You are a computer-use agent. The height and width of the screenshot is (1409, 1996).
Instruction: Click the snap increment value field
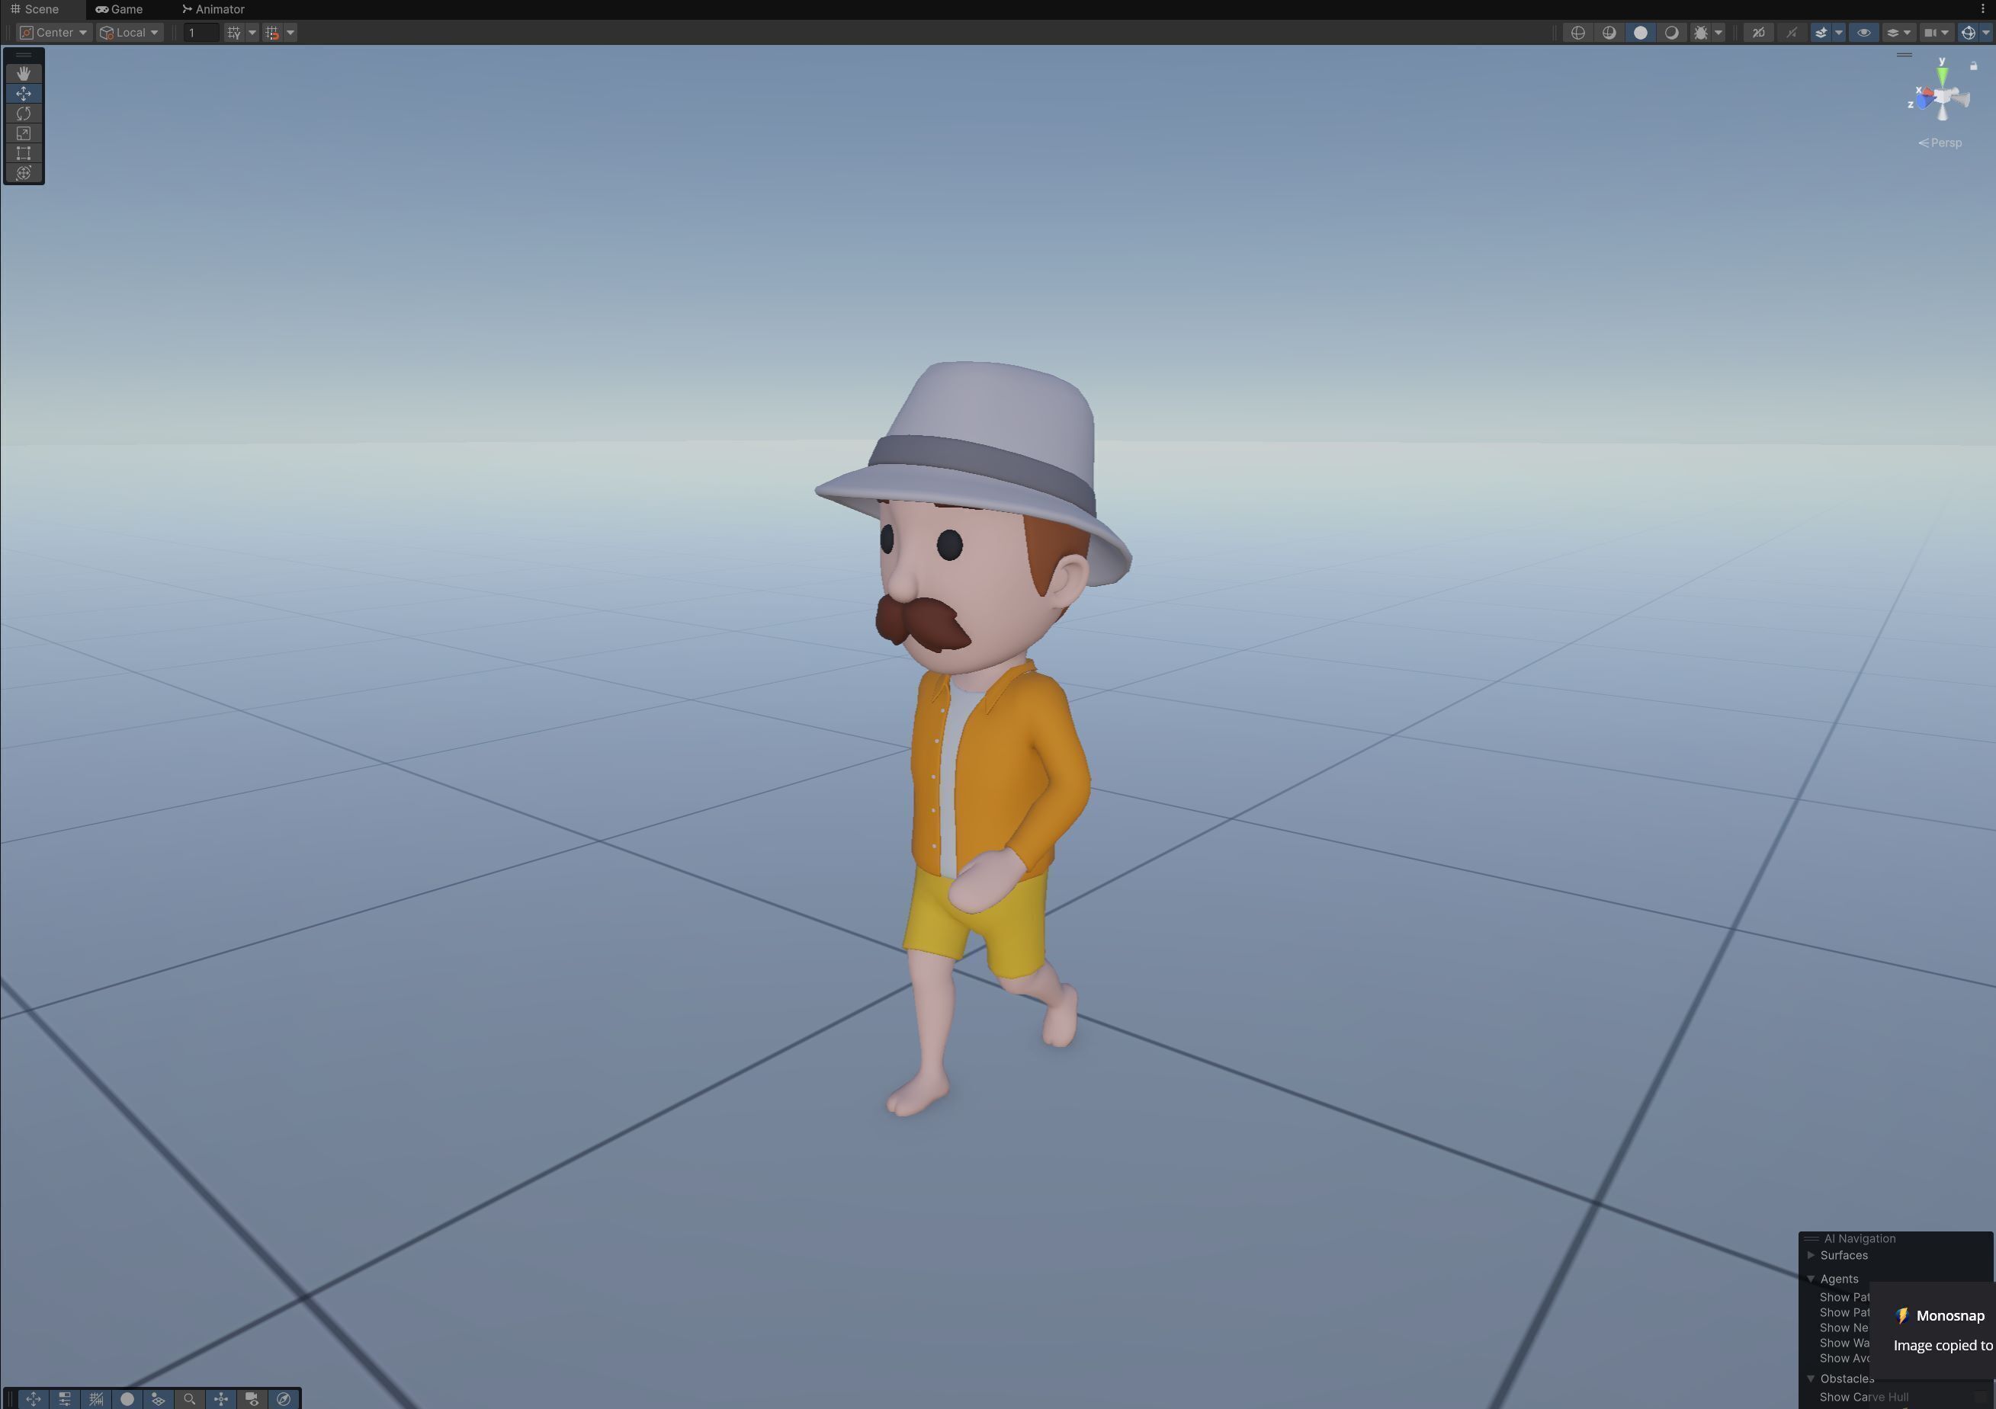(x=201, y=32)
